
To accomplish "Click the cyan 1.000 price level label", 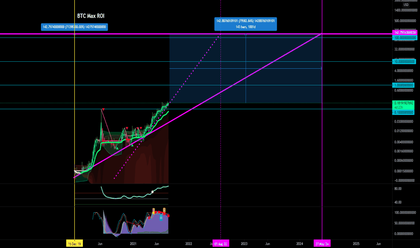I will pos(403,85).
